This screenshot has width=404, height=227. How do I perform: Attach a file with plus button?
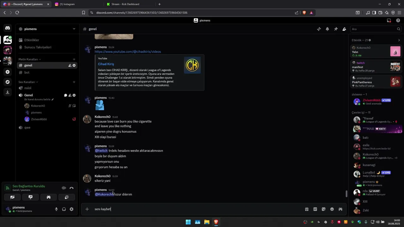[x=87, y=209]
